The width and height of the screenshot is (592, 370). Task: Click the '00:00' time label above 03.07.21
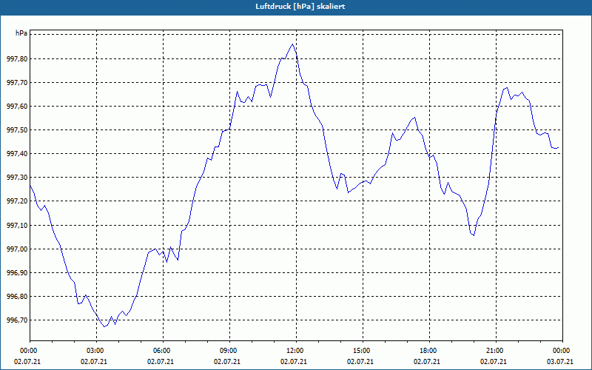pyautogui.click(x=560, y=351)
